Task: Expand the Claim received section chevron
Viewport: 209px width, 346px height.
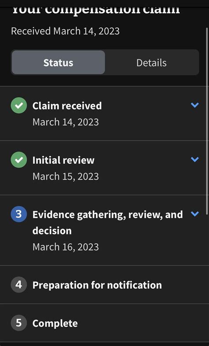Action: click(x=195, y=105)
